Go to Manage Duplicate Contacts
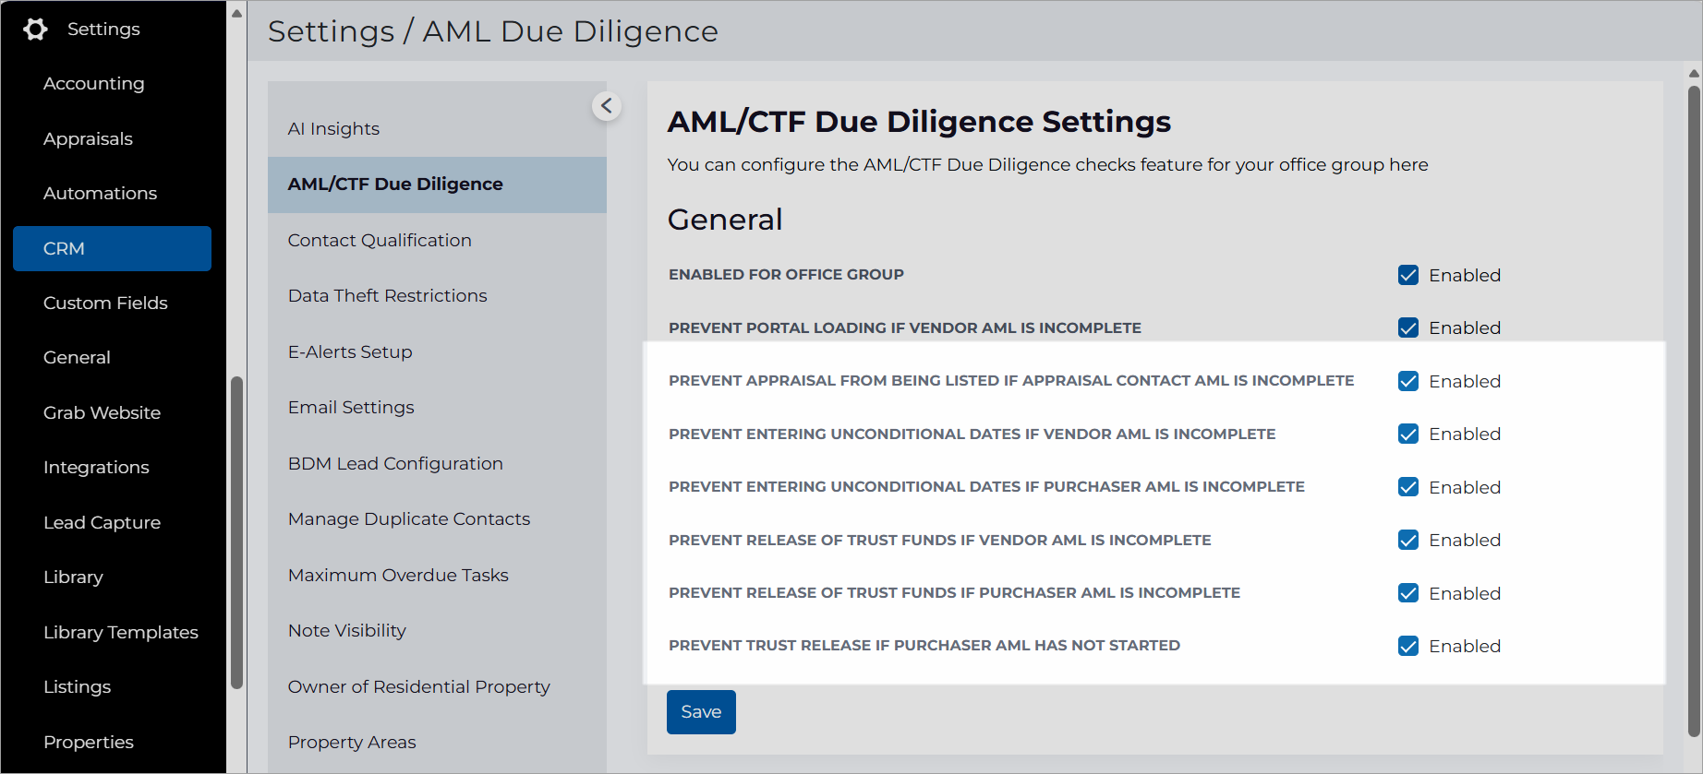 tap(409, 519)
